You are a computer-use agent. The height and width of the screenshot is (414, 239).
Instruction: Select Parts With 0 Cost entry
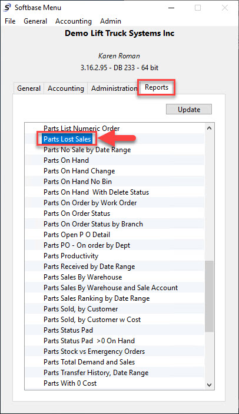click(x=70, y=383)
